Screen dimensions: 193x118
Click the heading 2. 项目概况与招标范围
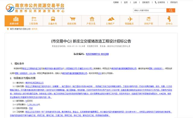(23, 78)
